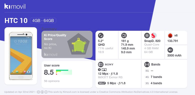Click the HTC 10 phone image
195x95 pixels.
tap(21, 56)
